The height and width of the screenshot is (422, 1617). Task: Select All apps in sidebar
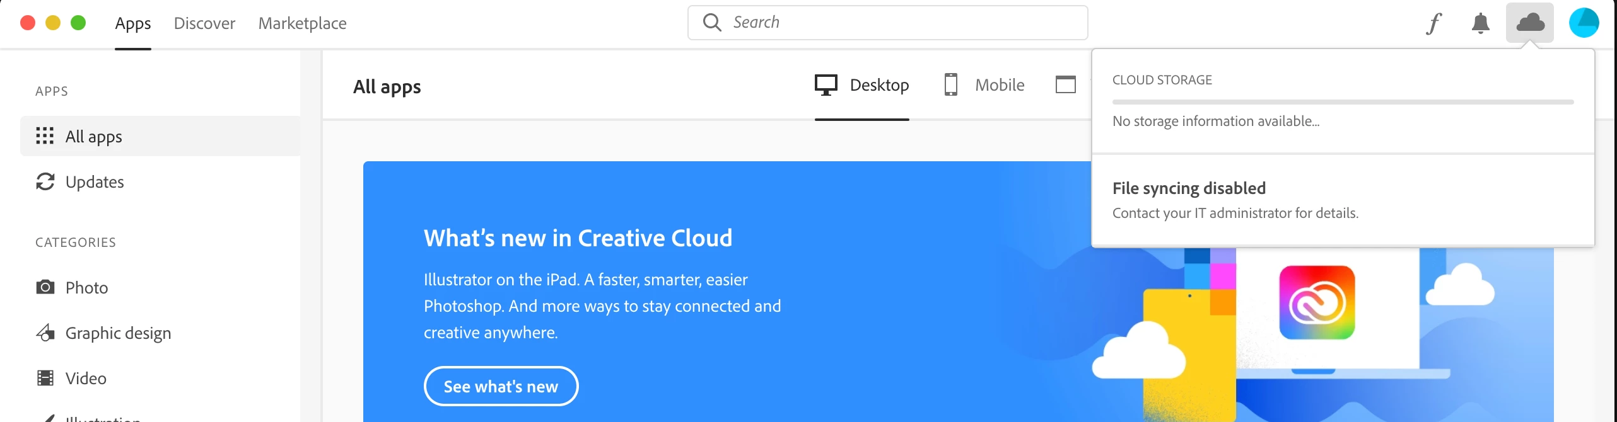pos(160,136)
